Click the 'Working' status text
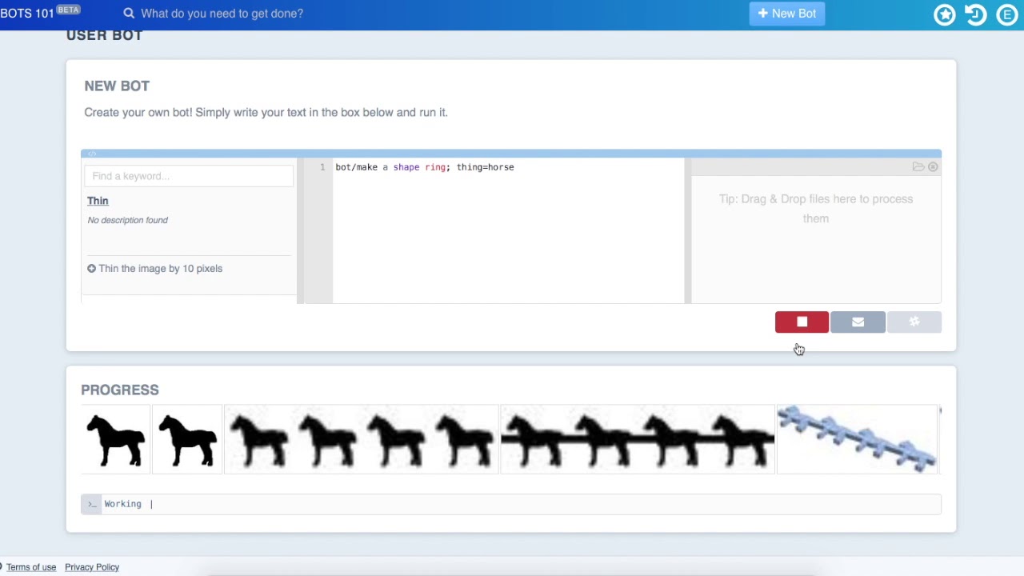This screenshot has height=576, width=1024. point(122,504)
